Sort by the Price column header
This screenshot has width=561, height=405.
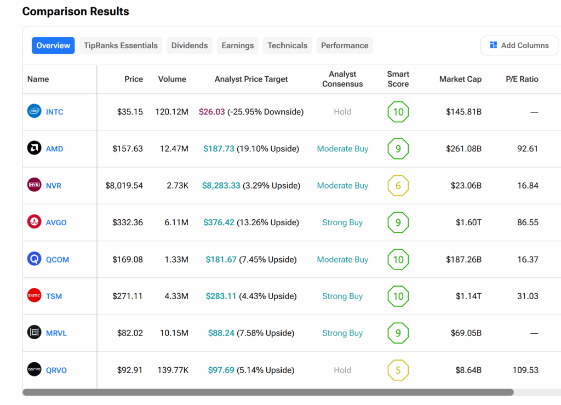coord(134,79)
